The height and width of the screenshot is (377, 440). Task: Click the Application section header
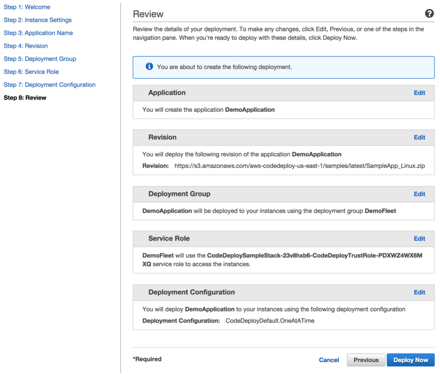pos(283,93)
